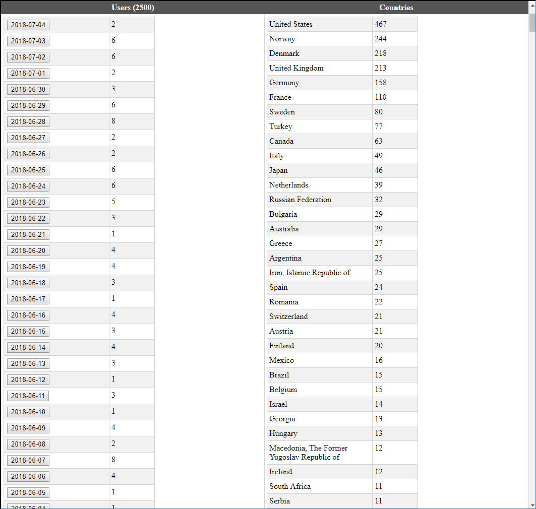The width and height of the screenshot is (536, 509).
Task: Choose the 2018-06-25 date button
Action: tap(28, 170)
